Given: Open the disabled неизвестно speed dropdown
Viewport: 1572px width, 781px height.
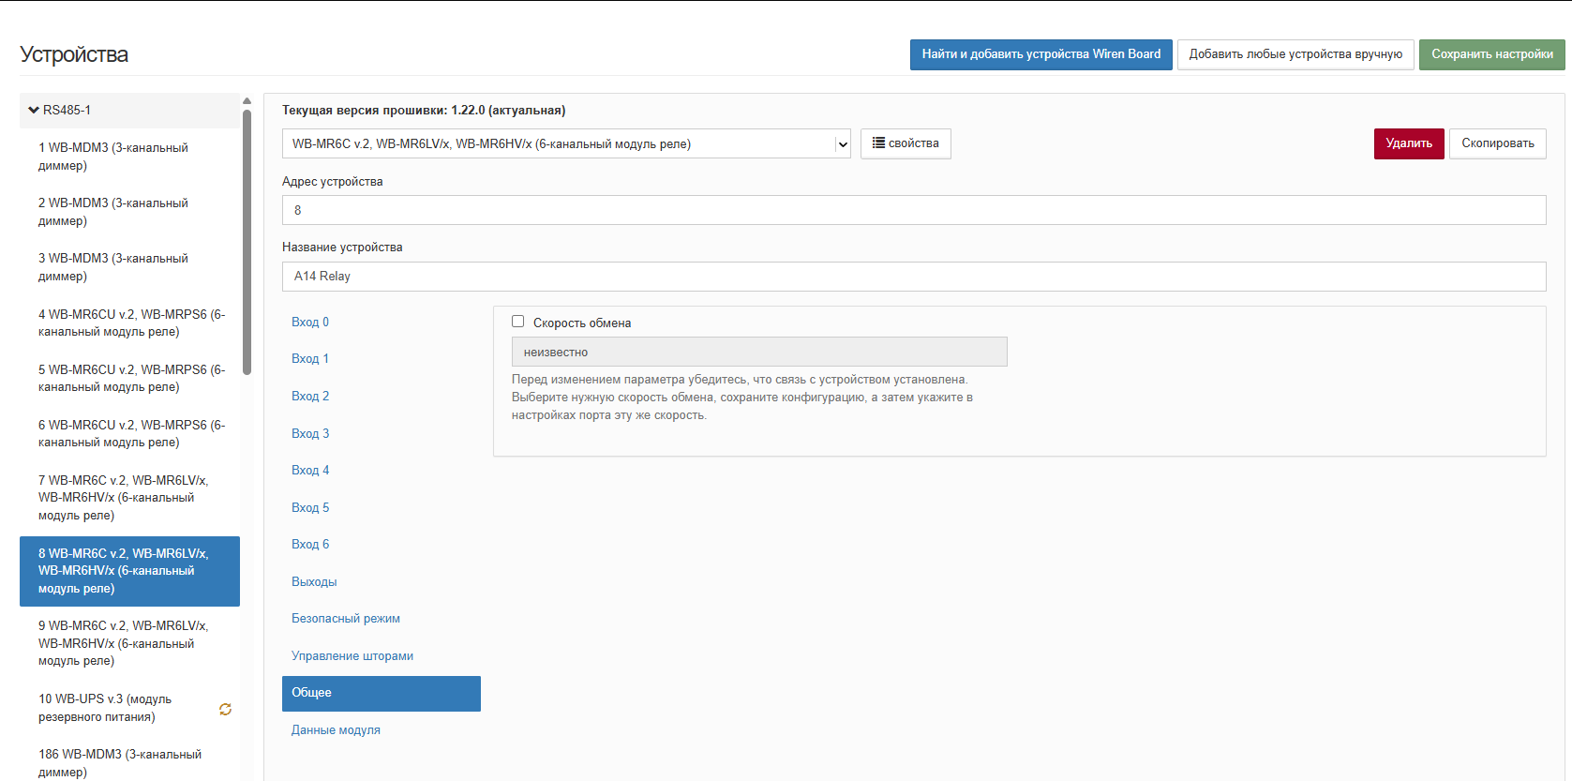Looking at the screenshot, I should pos(758,353).
